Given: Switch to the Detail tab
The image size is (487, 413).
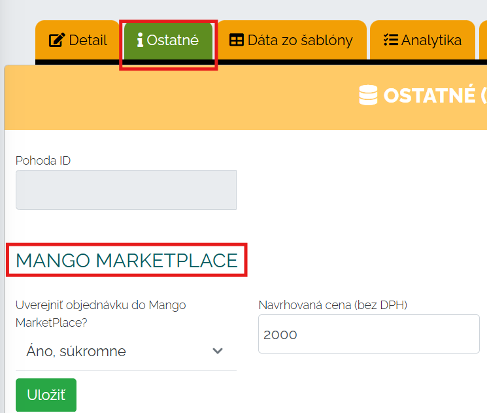Looking at the screenshot, I should click(78, 41).
